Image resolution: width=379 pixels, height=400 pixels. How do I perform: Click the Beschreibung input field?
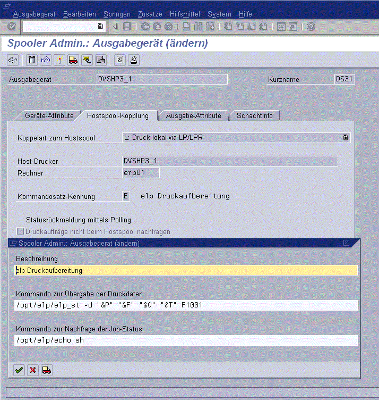(x=186, y=270)
